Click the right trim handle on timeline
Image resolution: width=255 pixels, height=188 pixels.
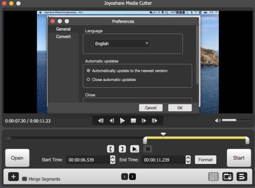click(247, 140)
